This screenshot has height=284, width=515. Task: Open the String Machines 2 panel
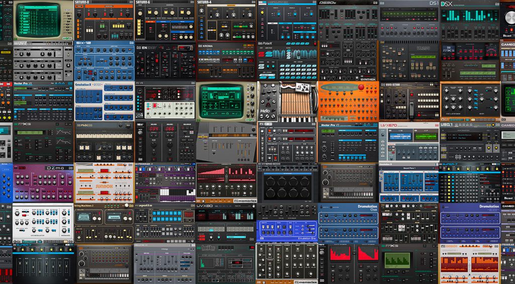tap(104, 224)
